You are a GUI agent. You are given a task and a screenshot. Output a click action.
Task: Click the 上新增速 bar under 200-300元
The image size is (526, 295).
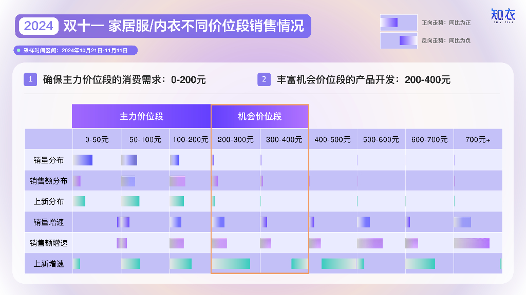[231, 264]
